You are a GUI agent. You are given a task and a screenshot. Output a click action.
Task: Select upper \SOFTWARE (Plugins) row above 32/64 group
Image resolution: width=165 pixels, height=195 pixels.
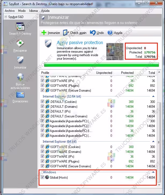coord(98,86)
